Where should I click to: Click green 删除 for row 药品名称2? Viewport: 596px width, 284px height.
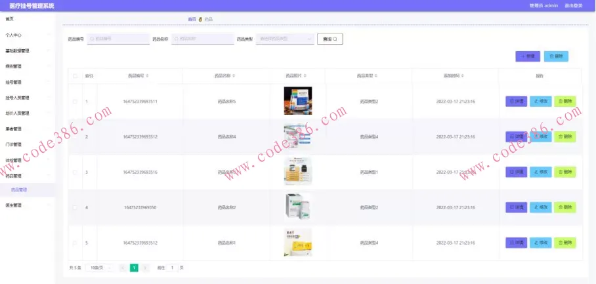565,207
